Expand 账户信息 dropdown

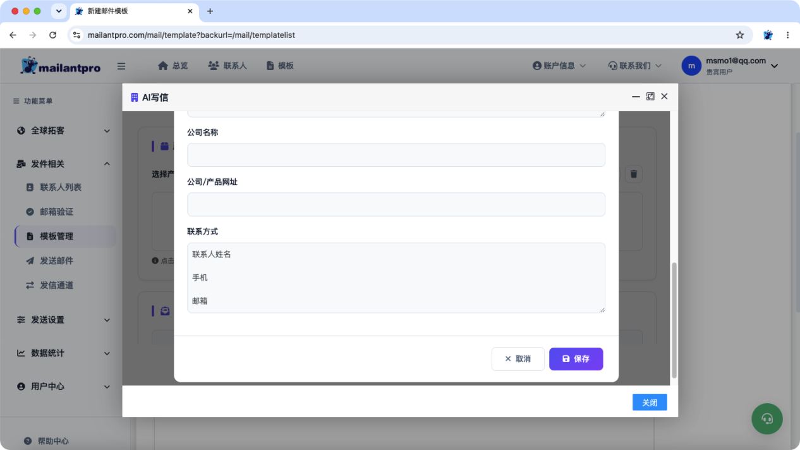tap(559, 66)
